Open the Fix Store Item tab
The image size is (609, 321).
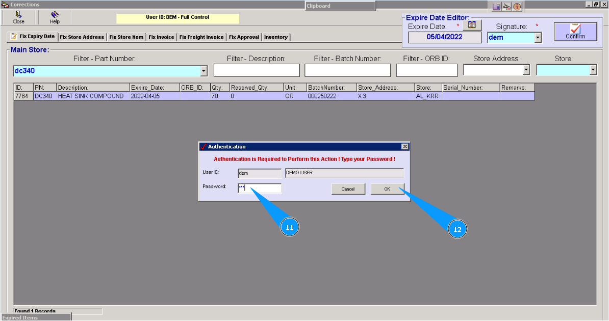click(126, 37)
